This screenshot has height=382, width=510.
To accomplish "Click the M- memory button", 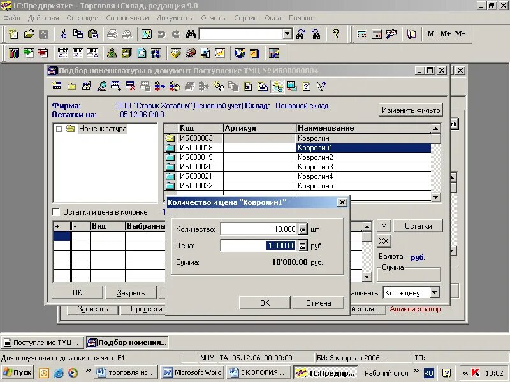I will pos(460,34).
